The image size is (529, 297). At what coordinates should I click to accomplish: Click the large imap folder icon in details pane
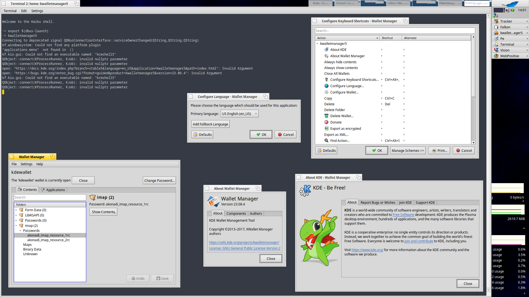93,197
